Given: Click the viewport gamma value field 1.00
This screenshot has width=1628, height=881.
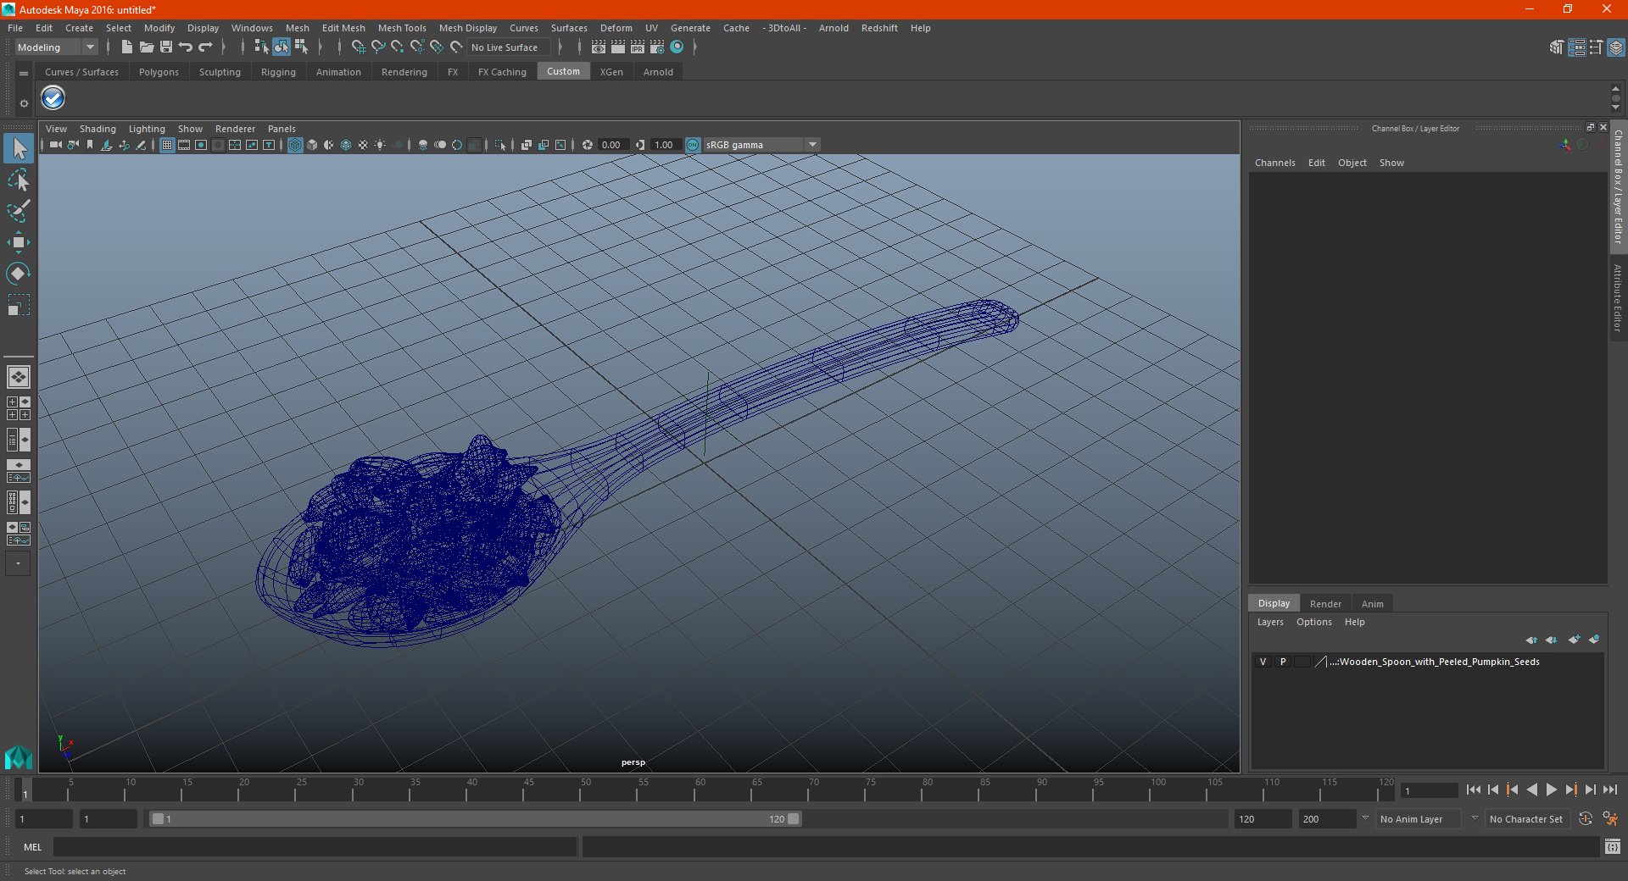Looking at the screenshot, I should 666,145.
